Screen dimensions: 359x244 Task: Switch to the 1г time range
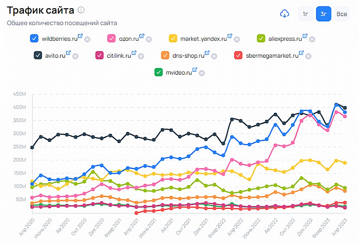click(x=305, y=14)
